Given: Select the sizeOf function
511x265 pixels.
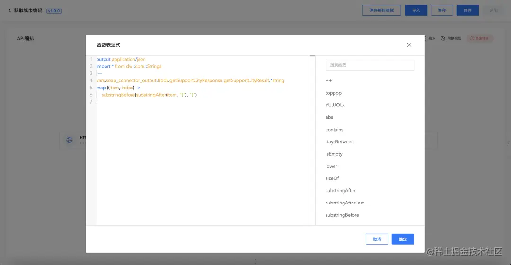Looking at the screenshot, I should [332, 178].
